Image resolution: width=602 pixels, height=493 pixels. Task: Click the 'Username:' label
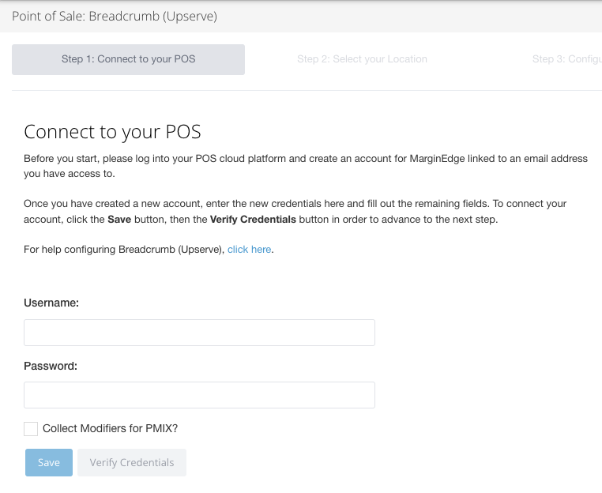coord(51,303)
